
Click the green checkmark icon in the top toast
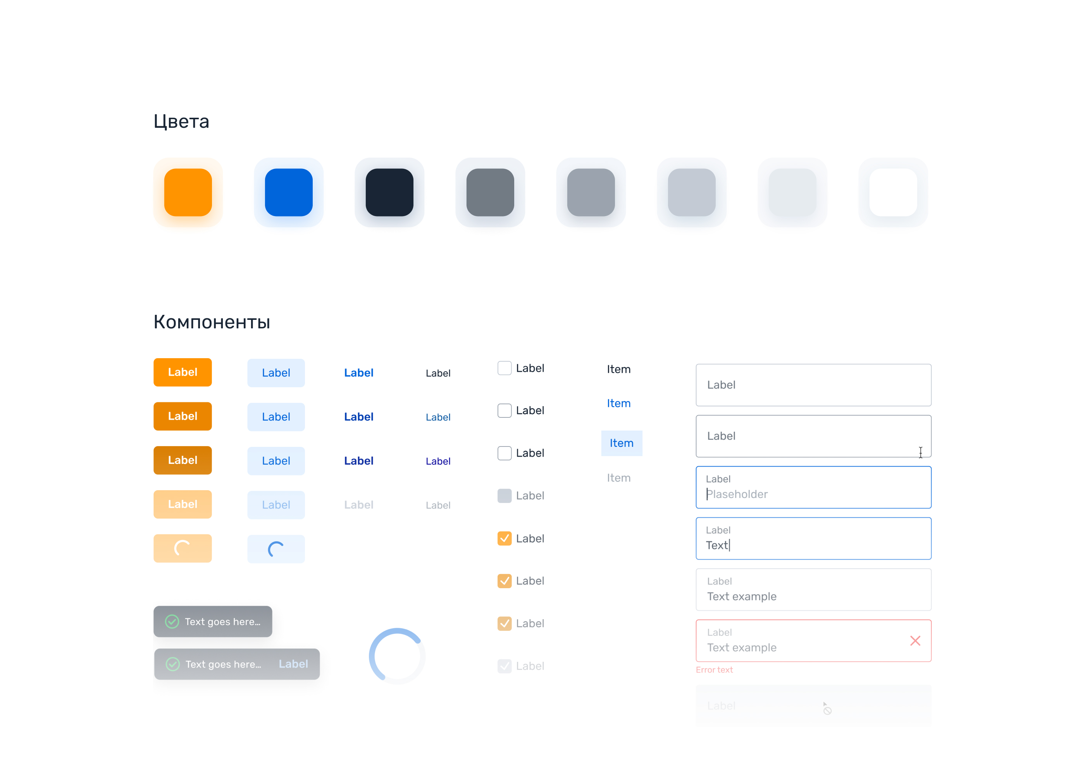tap(172, 622)
